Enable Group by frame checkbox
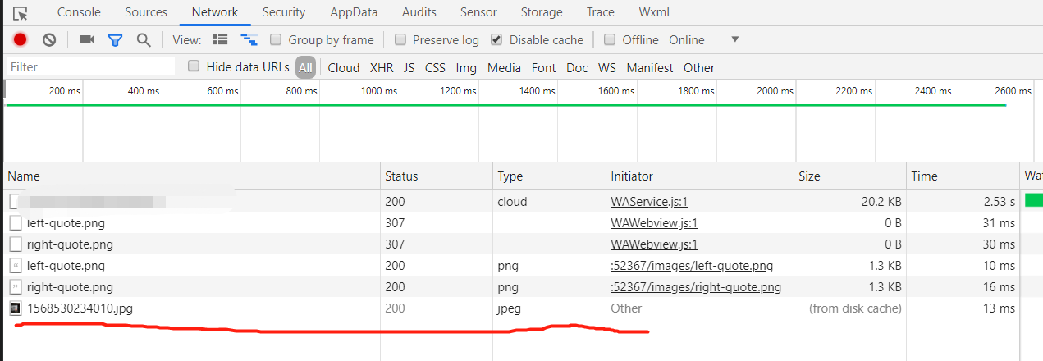The width and height of the screenshot is (1043, 361). pos(276,39)
